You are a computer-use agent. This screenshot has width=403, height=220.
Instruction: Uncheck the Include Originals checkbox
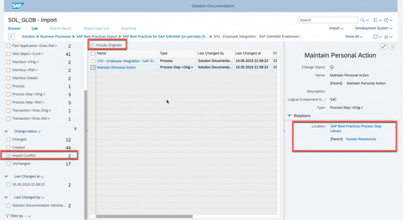[x=92, y=45]
